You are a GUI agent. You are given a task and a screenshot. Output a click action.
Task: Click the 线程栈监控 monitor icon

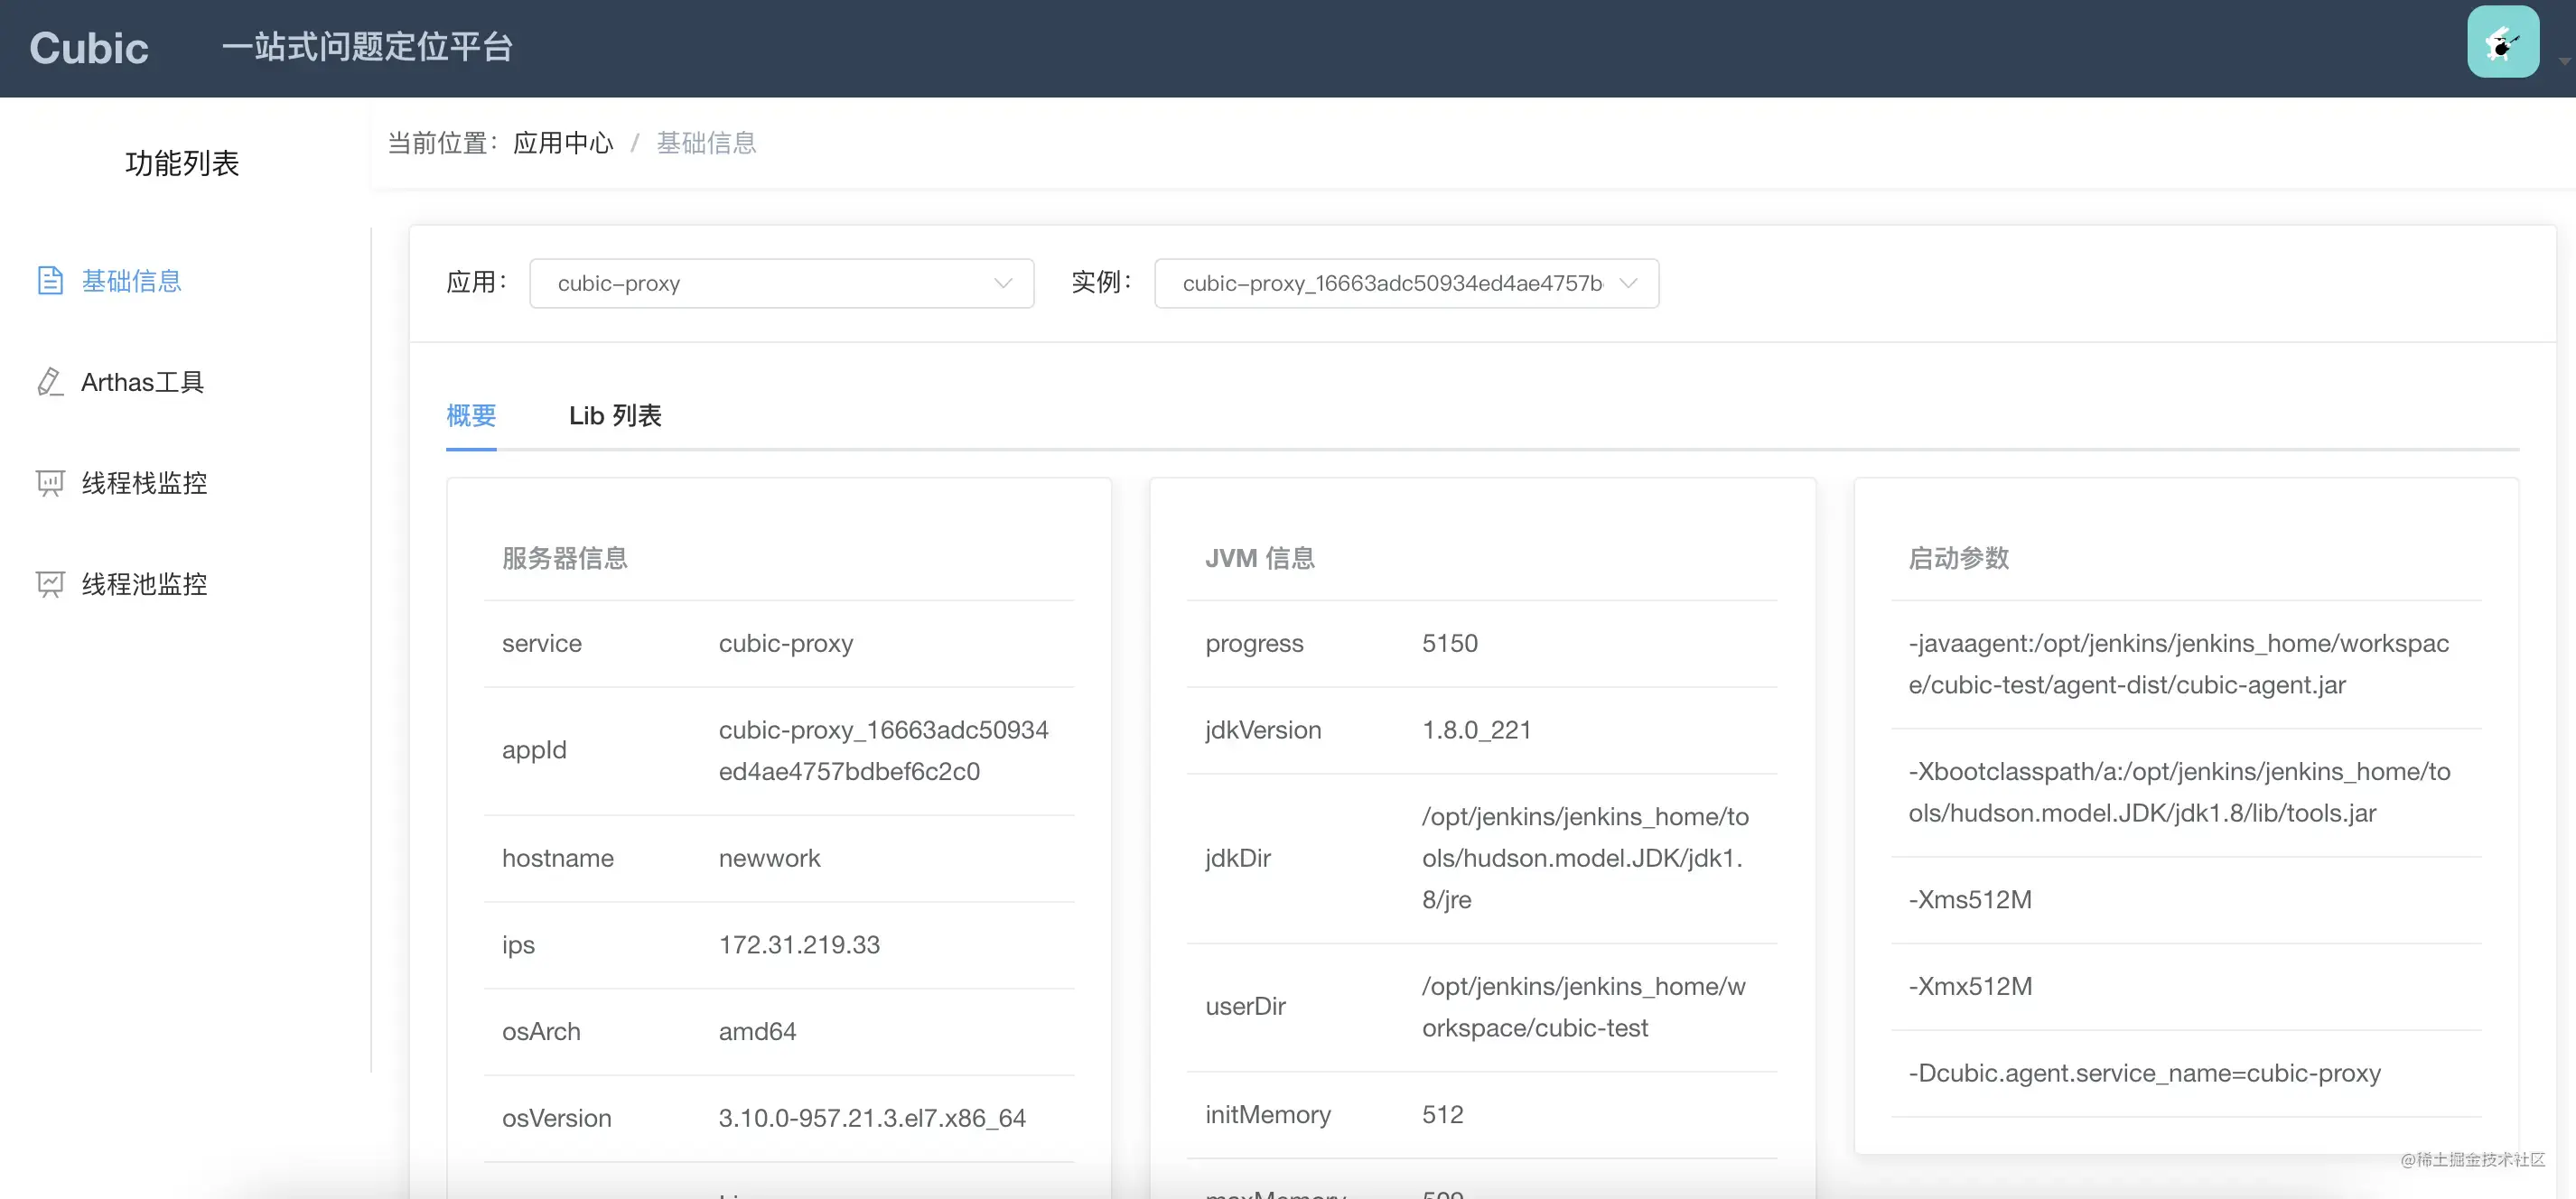(50, 483)
